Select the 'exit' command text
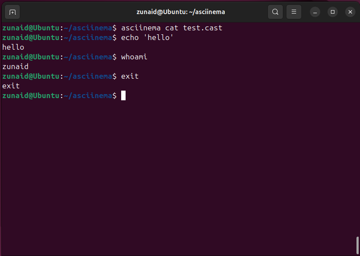 click(x=130, y=76)
